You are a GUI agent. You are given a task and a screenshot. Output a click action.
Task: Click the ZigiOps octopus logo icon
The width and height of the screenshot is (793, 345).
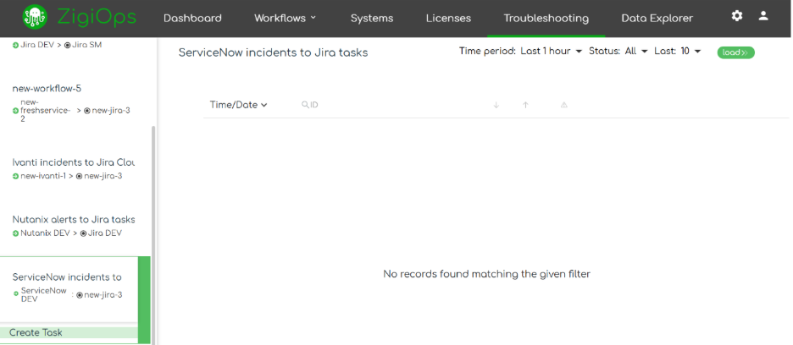click(x=35, y=17)
